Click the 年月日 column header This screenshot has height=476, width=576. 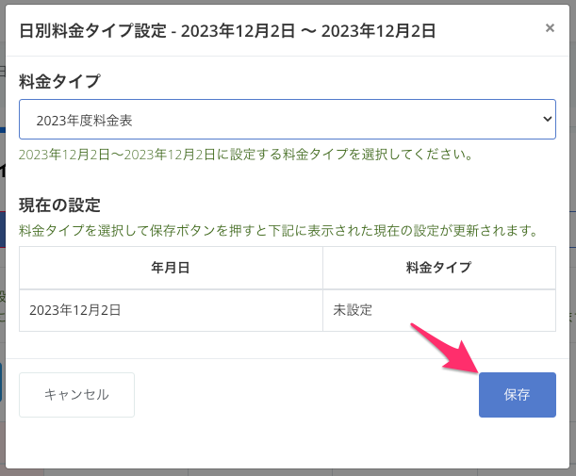(x=171, y=268)
